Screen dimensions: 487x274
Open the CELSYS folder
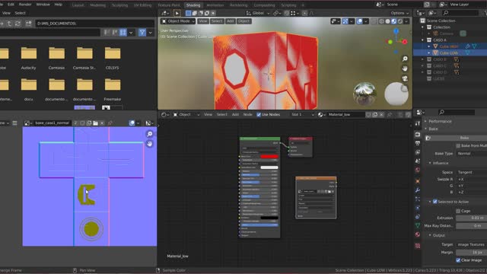[x=112, y=58]
